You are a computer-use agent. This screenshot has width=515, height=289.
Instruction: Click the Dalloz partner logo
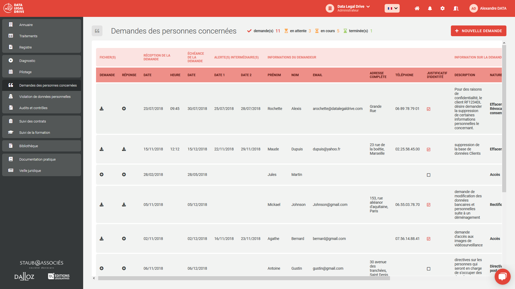tap(24, 276)
